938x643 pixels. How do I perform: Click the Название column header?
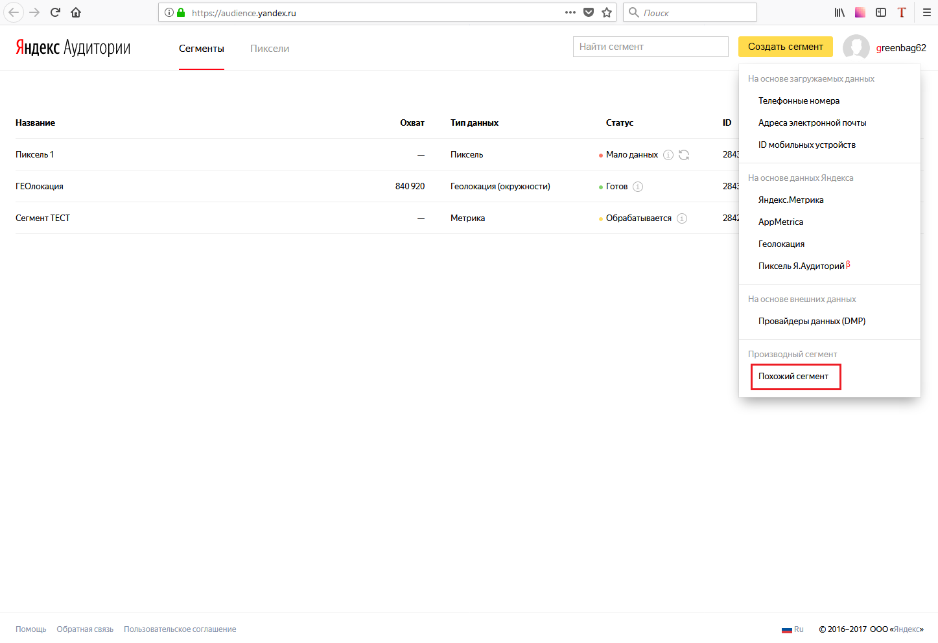tap(36, 123)
